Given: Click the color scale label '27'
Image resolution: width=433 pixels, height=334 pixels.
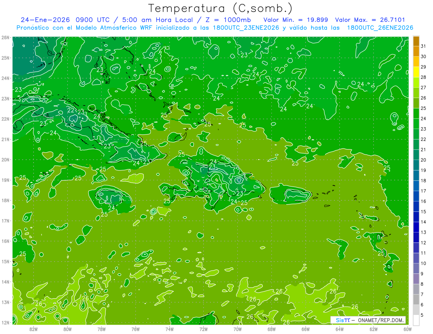Looking at the screenshot, I should tap(424, 88).
